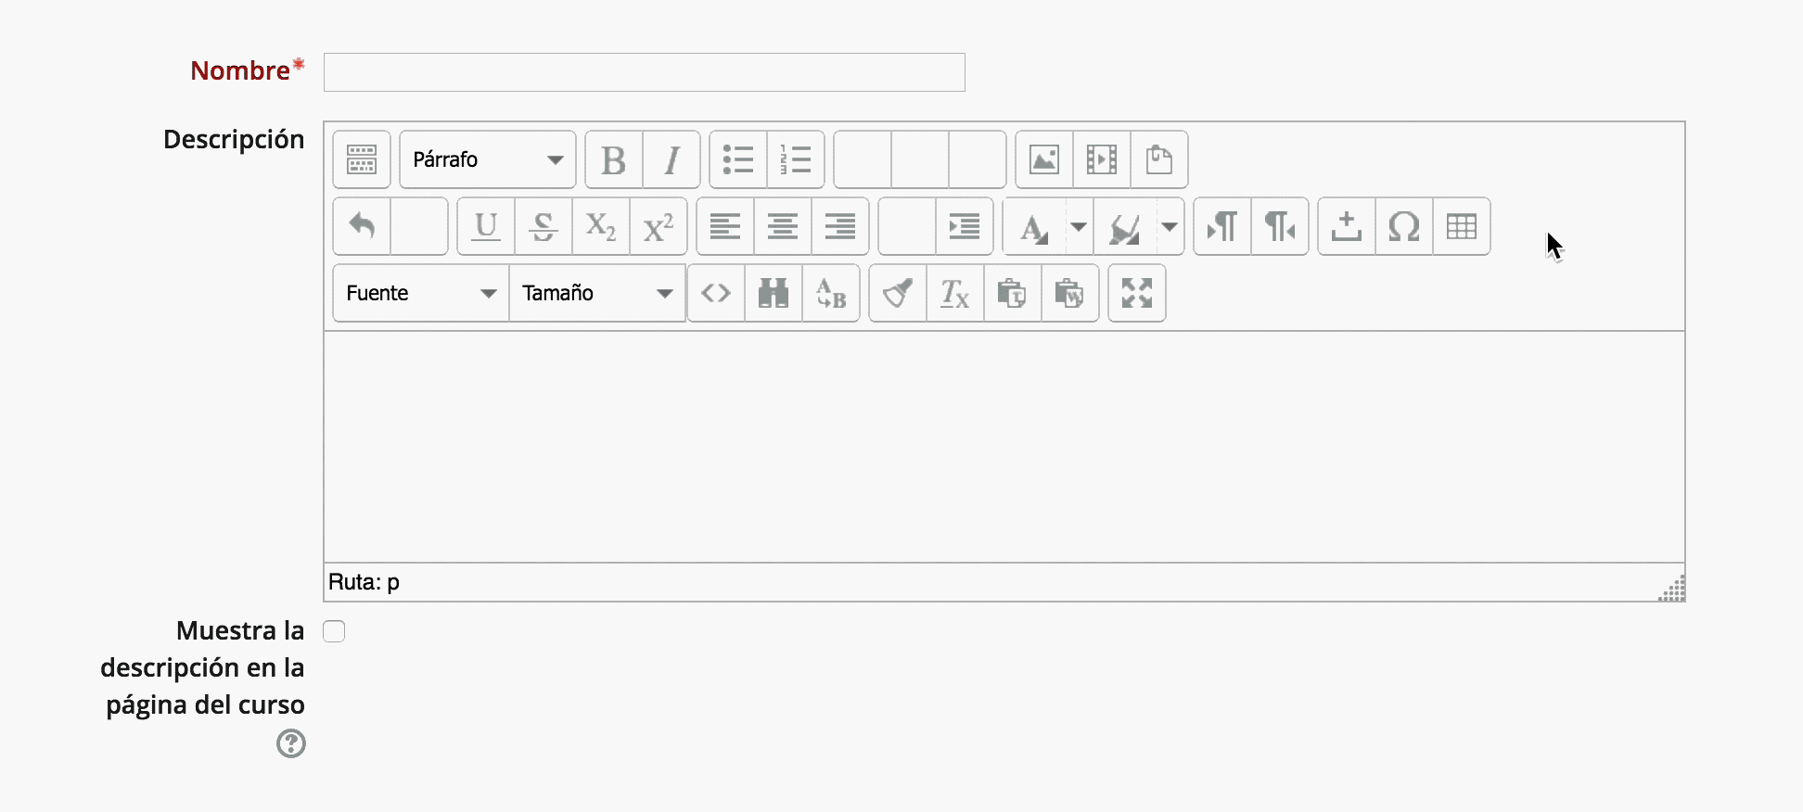Open the text color picker arrow
Screen dimensions: 1803x812
tap(1079, 226)
